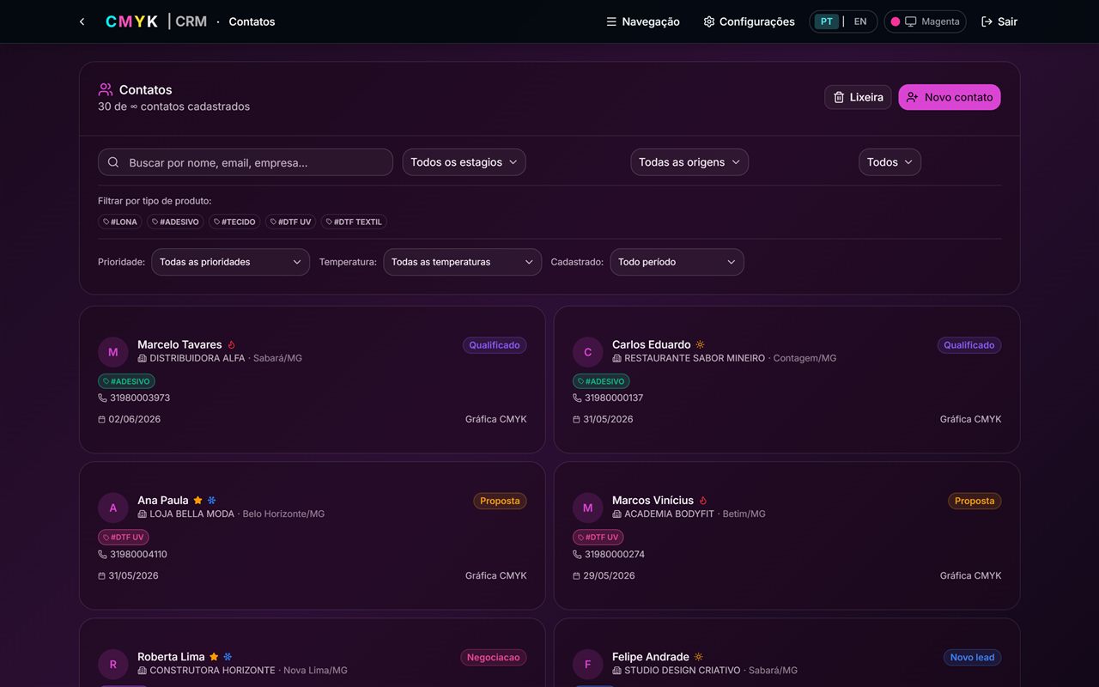This screenshot has height=687, width=1099.
Task: Expand the Todas as origens dropdown
Action: (x=689, y=162)
